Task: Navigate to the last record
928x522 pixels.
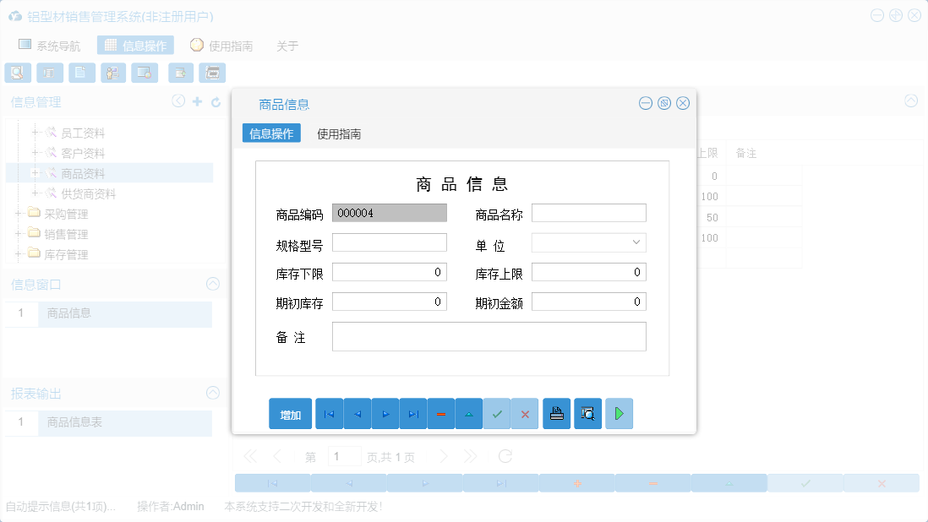Action: (x=412, y=414)
